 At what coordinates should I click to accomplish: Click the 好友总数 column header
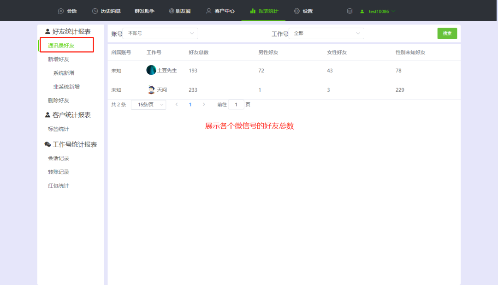[x=198, y=53]
